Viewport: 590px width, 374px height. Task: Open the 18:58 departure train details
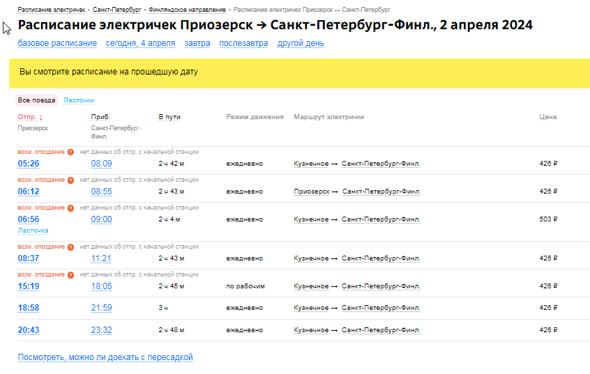[29, 308]
